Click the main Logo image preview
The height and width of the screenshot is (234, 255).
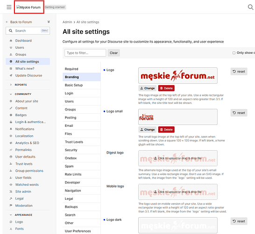(x=178, y=76)
